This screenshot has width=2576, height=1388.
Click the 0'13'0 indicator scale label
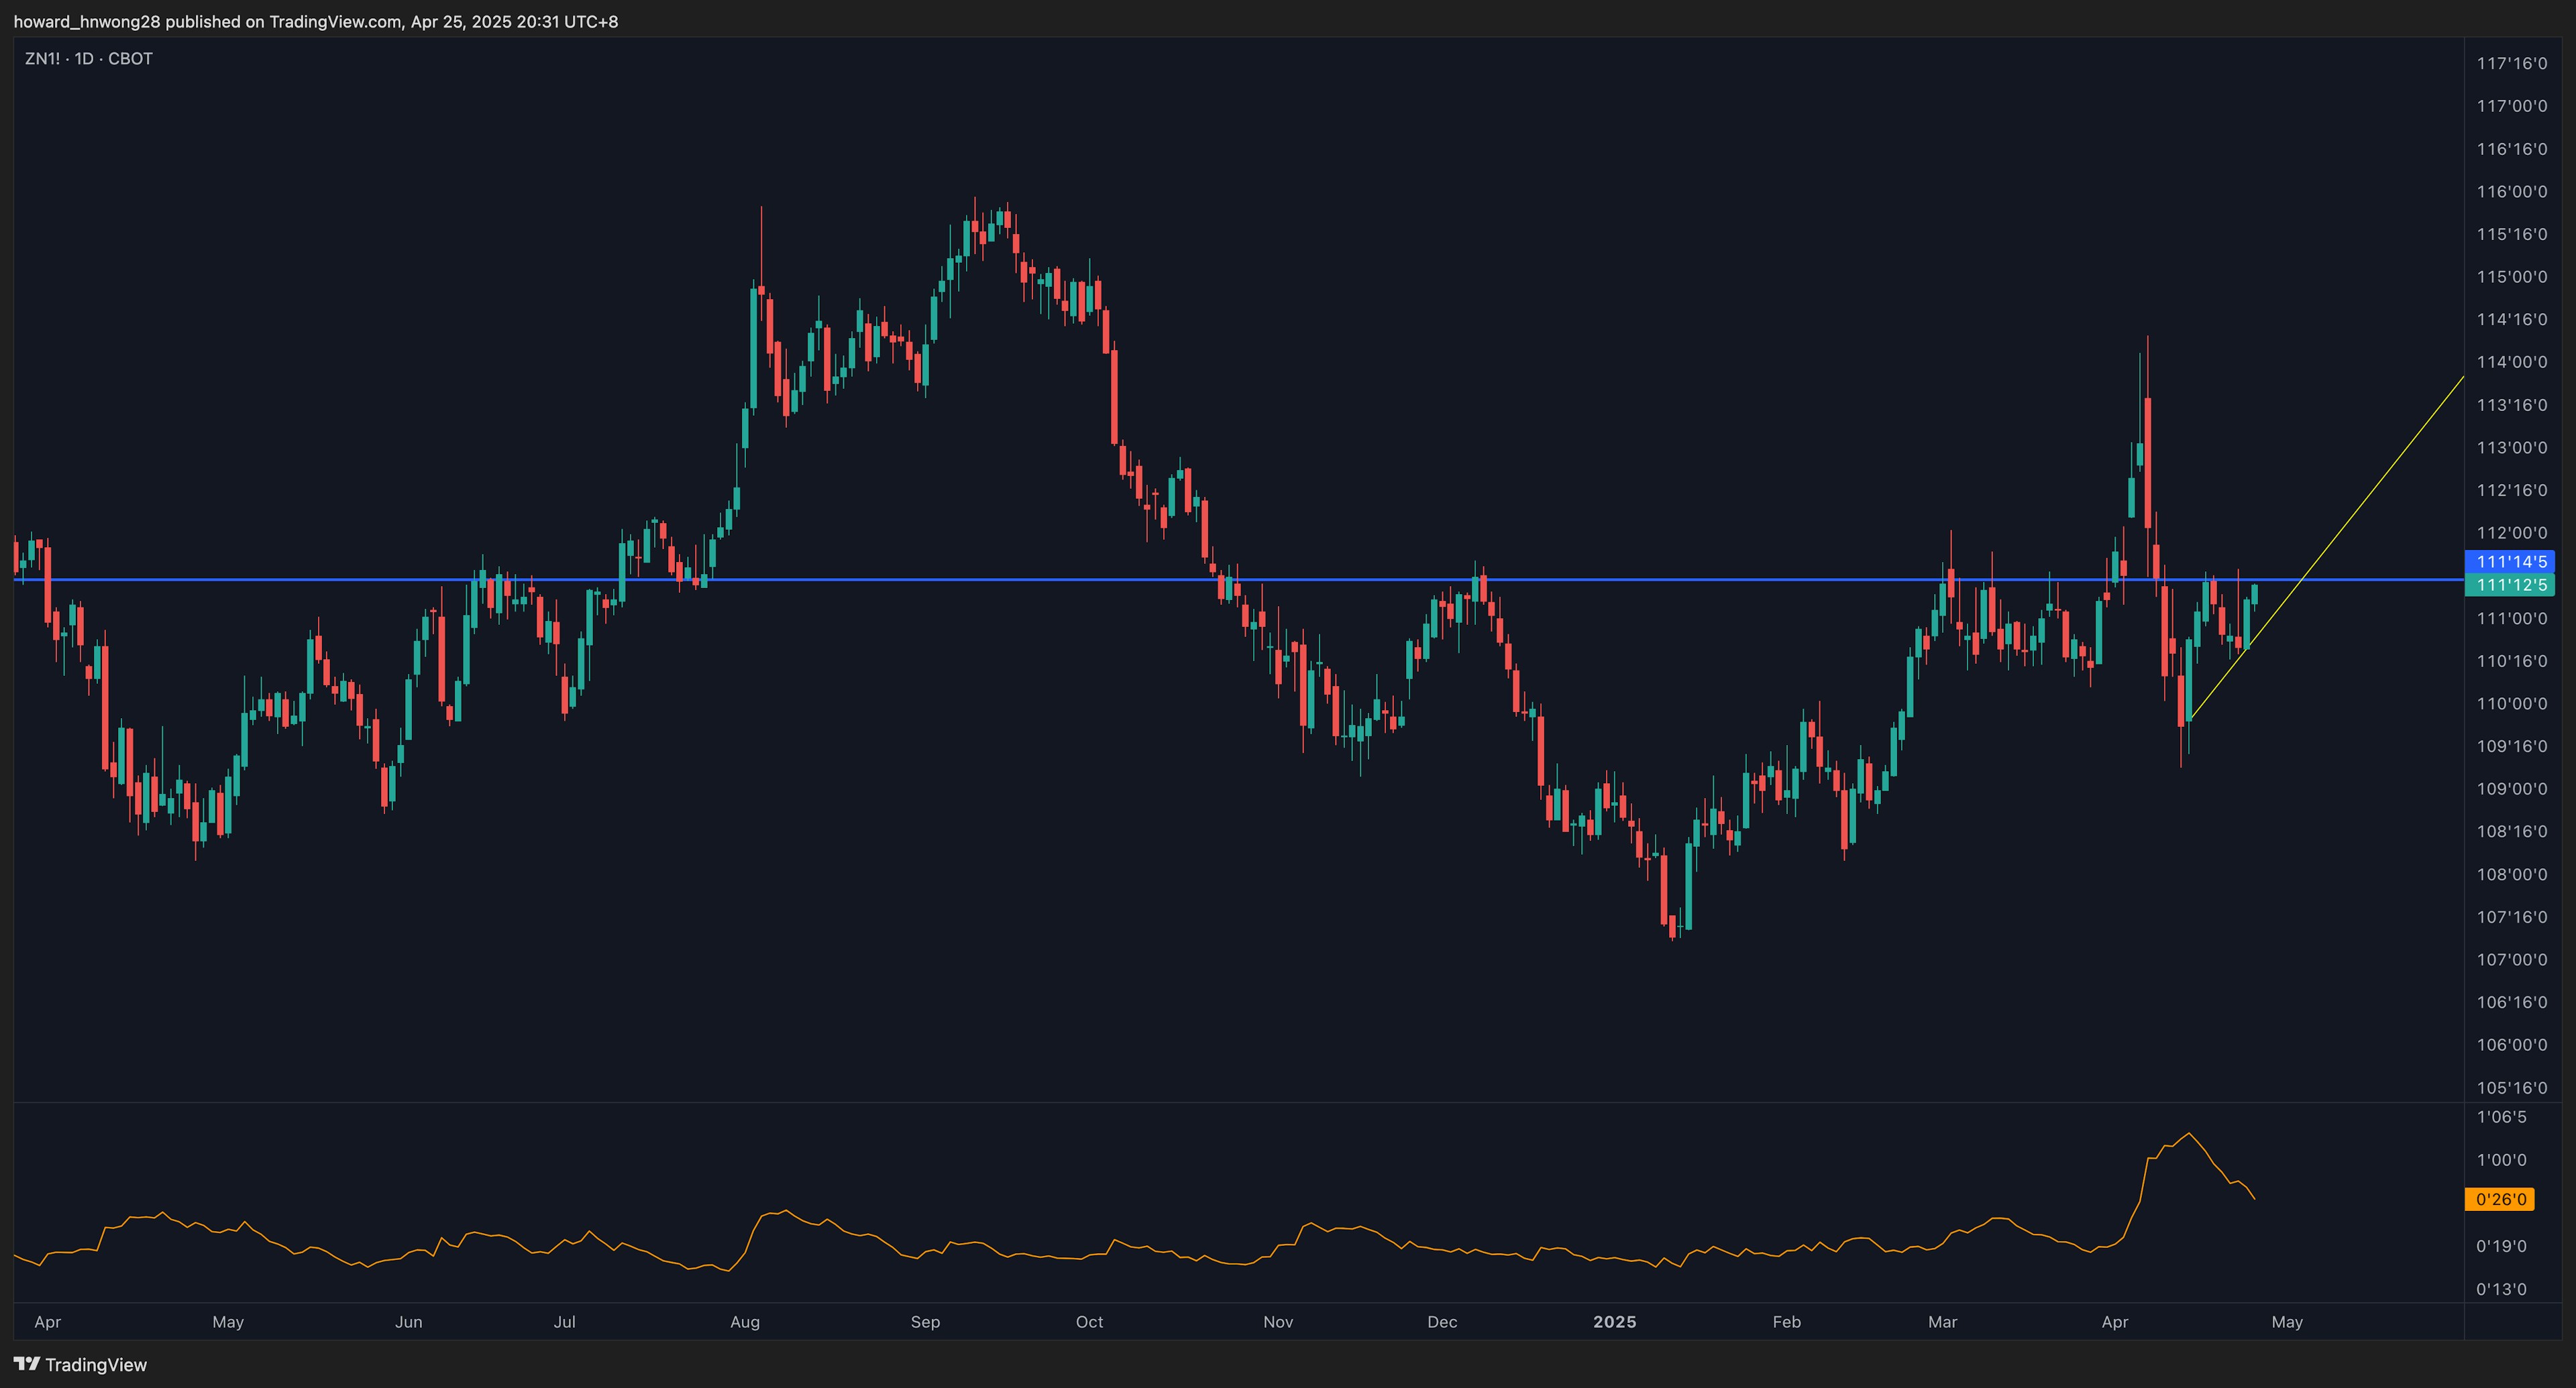2501,1289
